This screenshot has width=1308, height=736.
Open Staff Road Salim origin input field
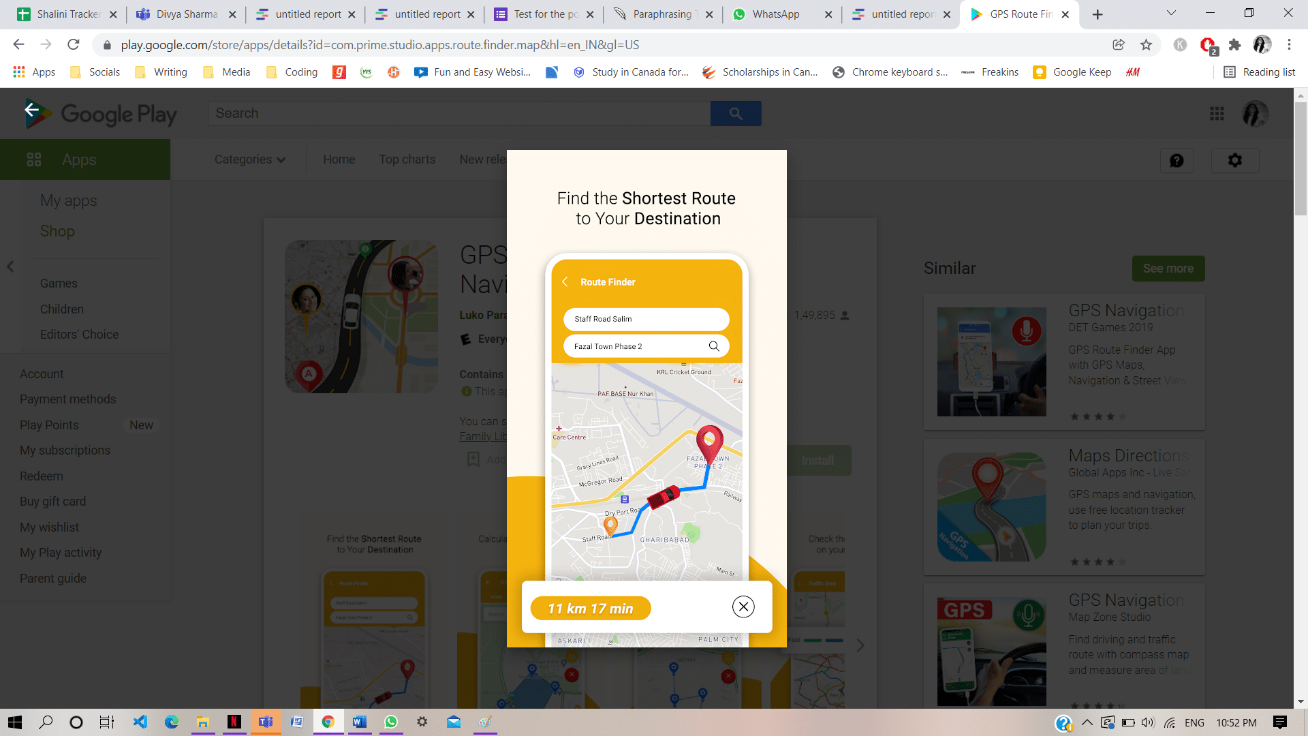point(647,318)
